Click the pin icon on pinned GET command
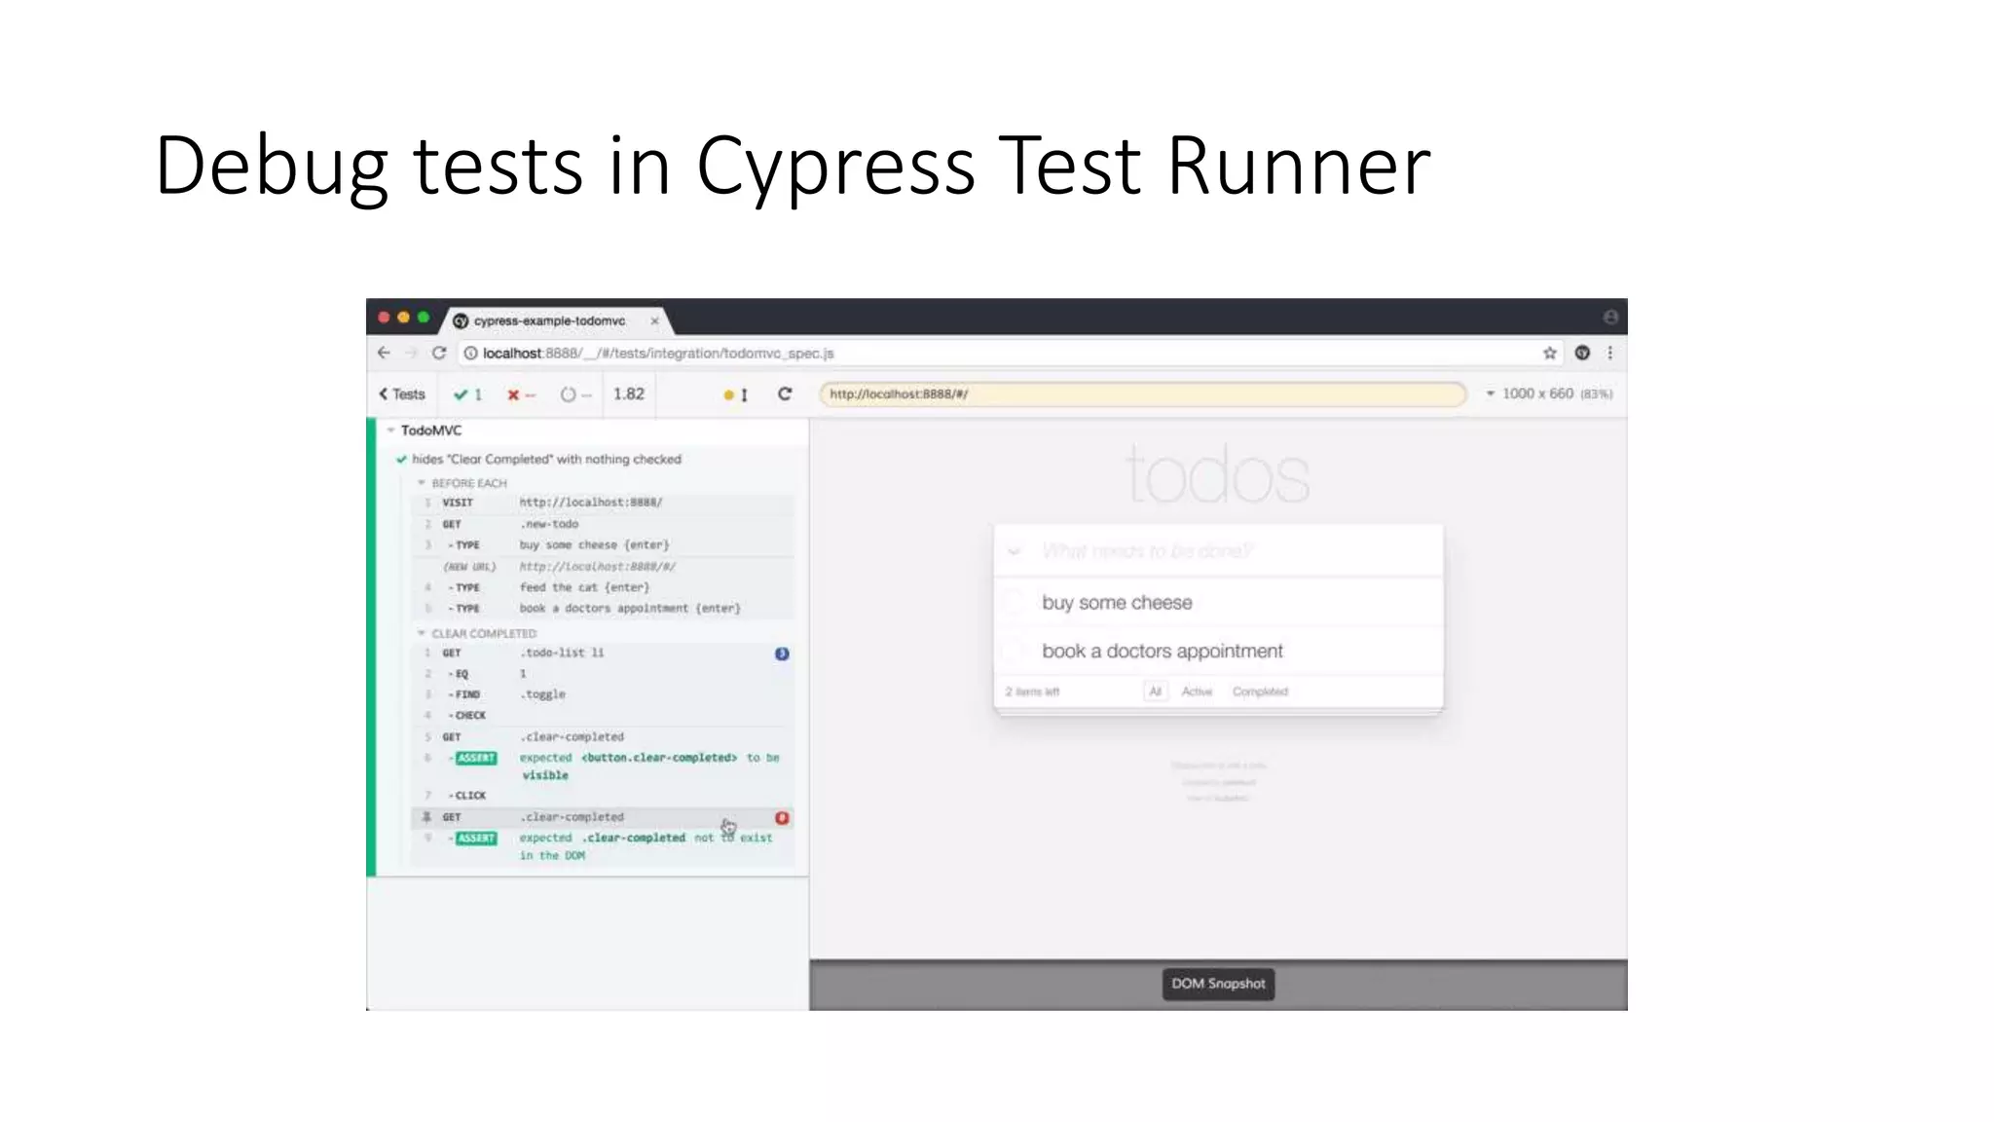This screenshot has width=1994, height=1122. click(x=426, y=817)
